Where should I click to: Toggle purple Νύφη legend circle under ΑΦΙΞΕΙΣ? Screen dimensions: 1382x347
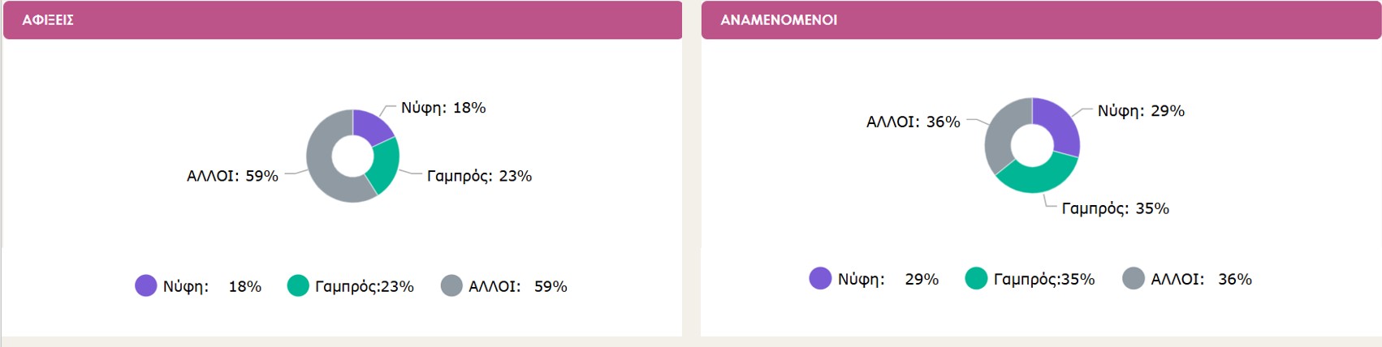click(145, 285)
